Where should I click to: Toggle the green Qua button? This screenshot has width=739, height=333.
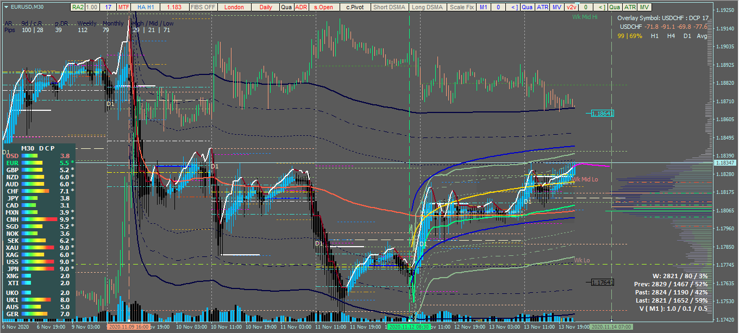pyautogui.click(x=615, y=7)
